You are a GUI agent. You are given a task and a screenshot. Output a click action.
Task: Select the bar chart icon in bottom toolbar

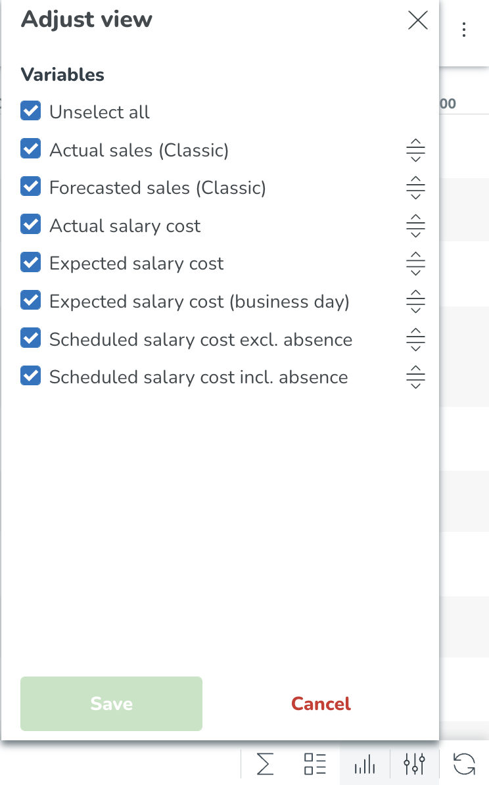point(365,765)
